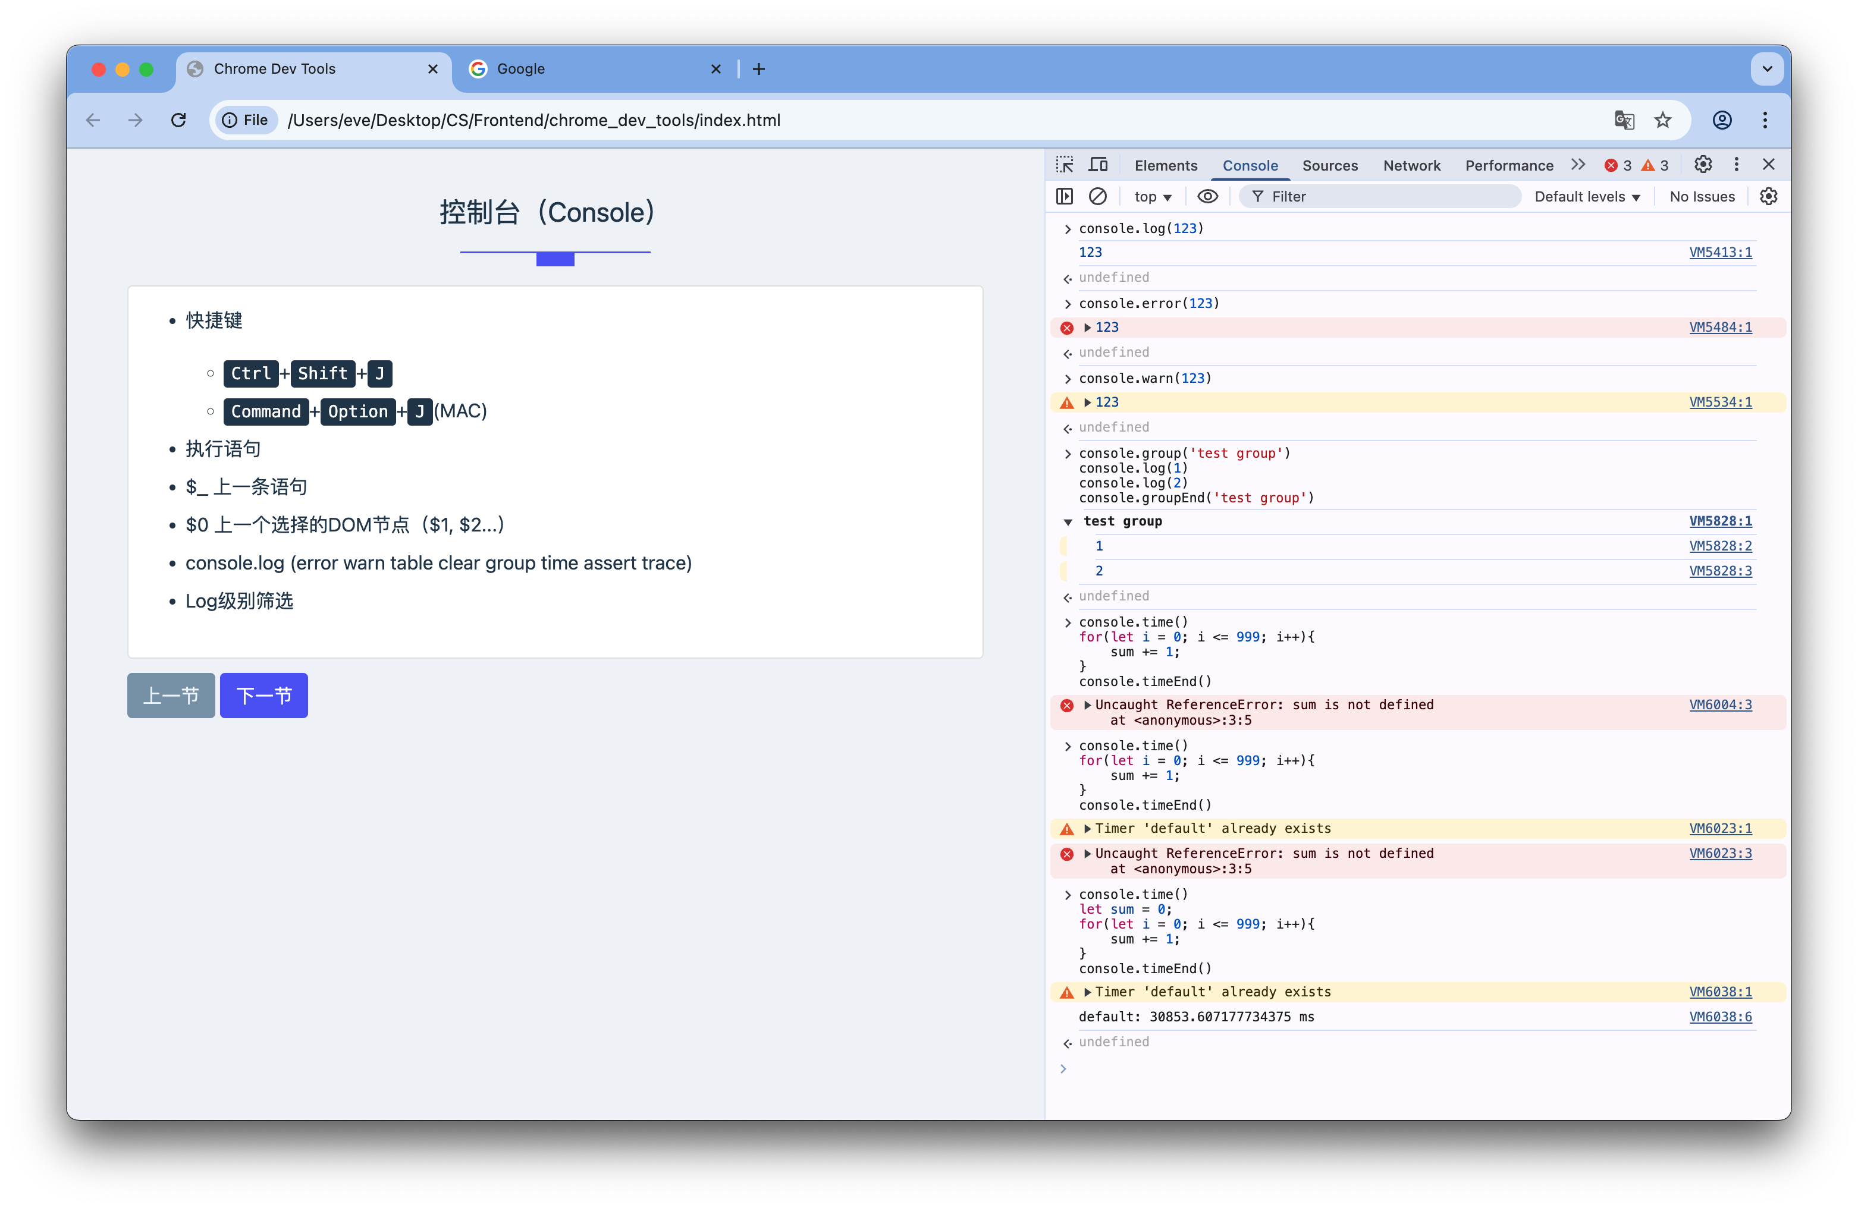Toggle the console sidebar panel icon
This screenshot has width=1858, height=1208.
click(1064, 197)
